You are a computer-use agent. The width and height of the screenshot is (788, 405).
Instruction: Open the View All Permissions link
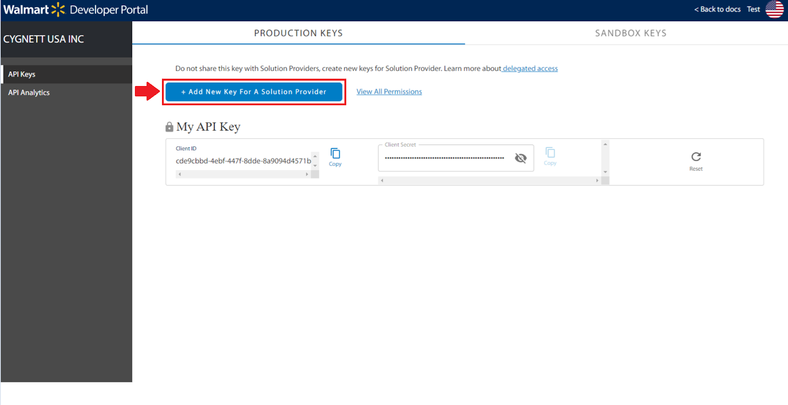(x=389, y=91)
